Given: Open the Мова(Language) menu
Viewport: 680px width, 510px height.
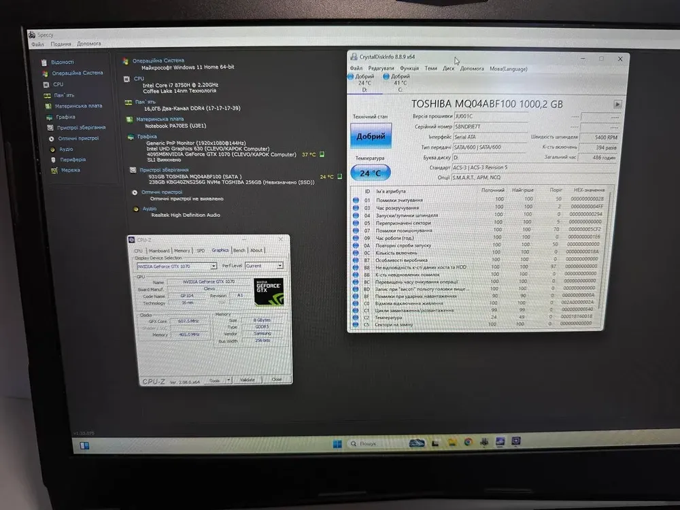Looking at the screenshot, I should click(x=508, y=69).
